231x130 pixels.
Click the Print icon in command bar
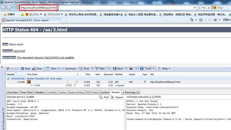(215, 20)
